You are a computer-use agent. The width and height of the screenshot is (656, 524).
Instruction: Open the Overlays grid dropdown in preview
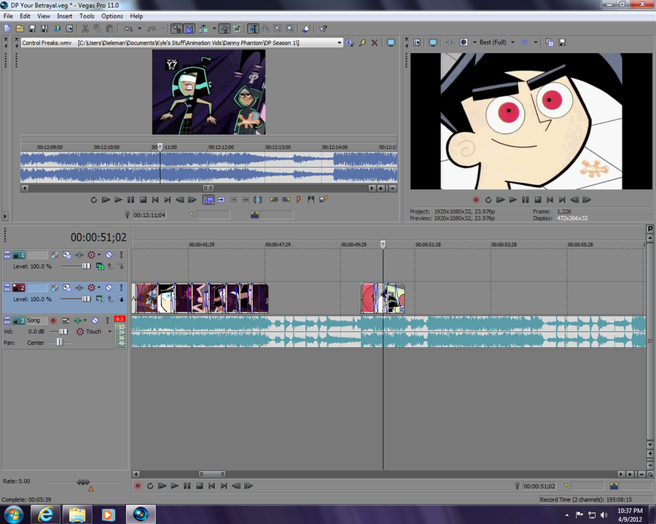point(536,42)
